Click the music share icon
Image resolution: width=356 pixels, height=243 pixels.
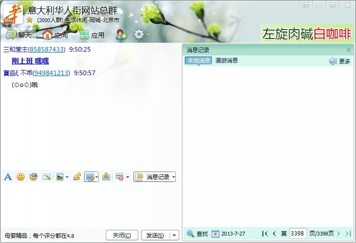77,177
